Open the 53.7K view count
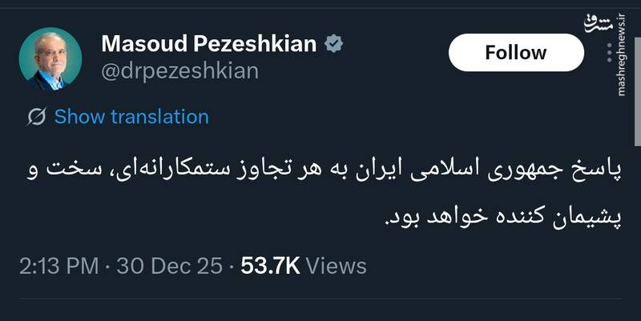The width and height of the screenshot is (641, 321). point(268,266)
